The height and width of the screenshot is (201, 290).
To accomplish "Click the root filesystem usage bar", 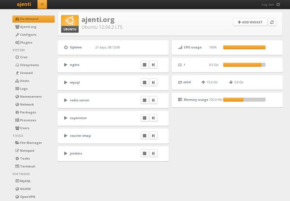I will point(244,65).
